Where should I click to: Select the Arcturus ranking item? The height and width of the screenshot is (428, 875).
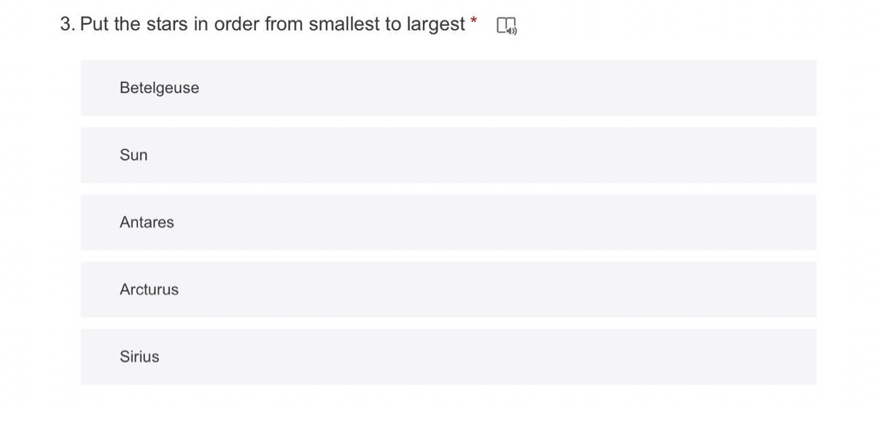pos(448,289)
